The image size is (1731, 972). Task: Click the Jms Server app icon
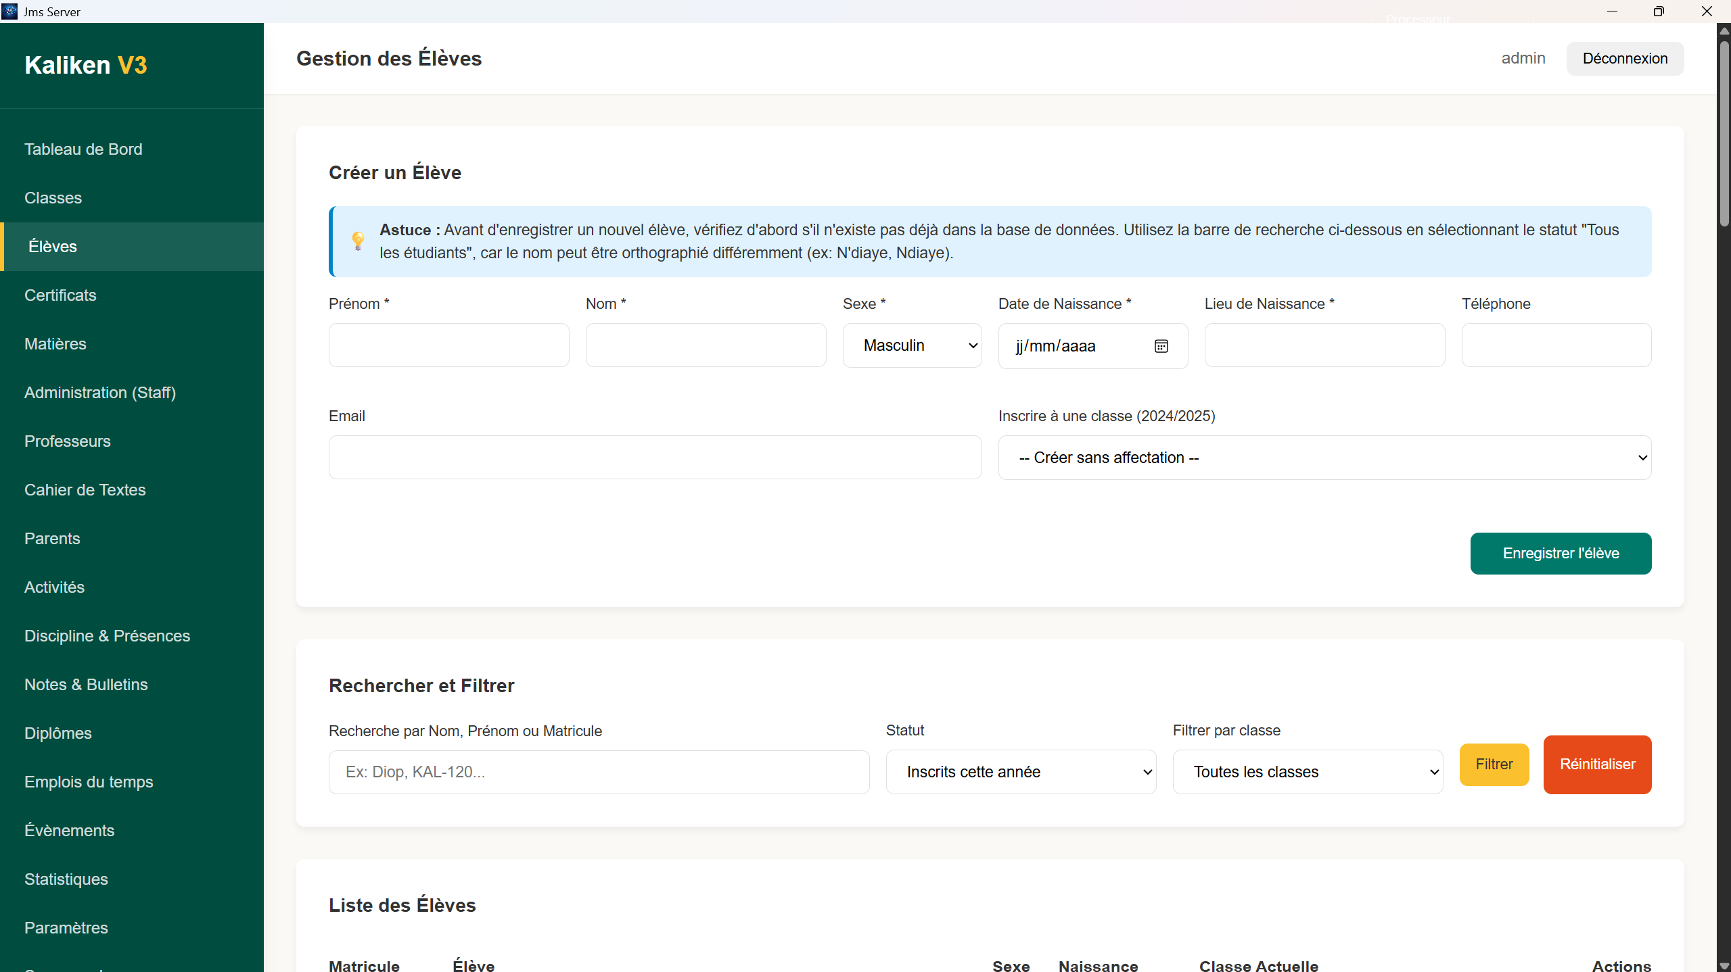[x=9, y=11]
